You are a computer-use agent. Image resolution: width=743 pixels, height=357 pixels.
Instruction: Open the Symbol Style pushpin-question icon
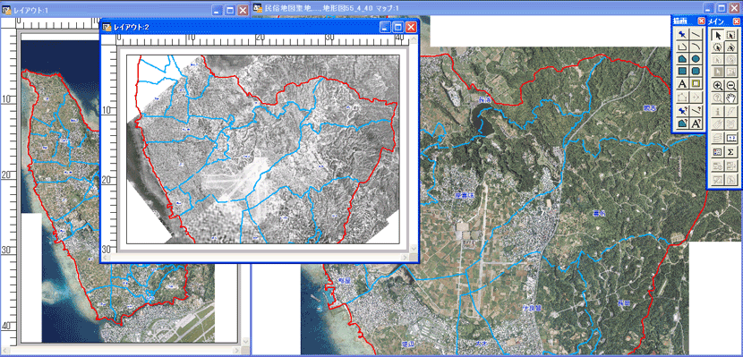pyautogui.click(x=682, y=111)
